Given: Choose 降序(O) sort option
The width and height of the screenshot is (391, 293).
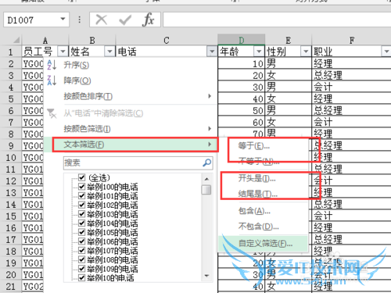Looking at the screenshot, I should (77, 80).
